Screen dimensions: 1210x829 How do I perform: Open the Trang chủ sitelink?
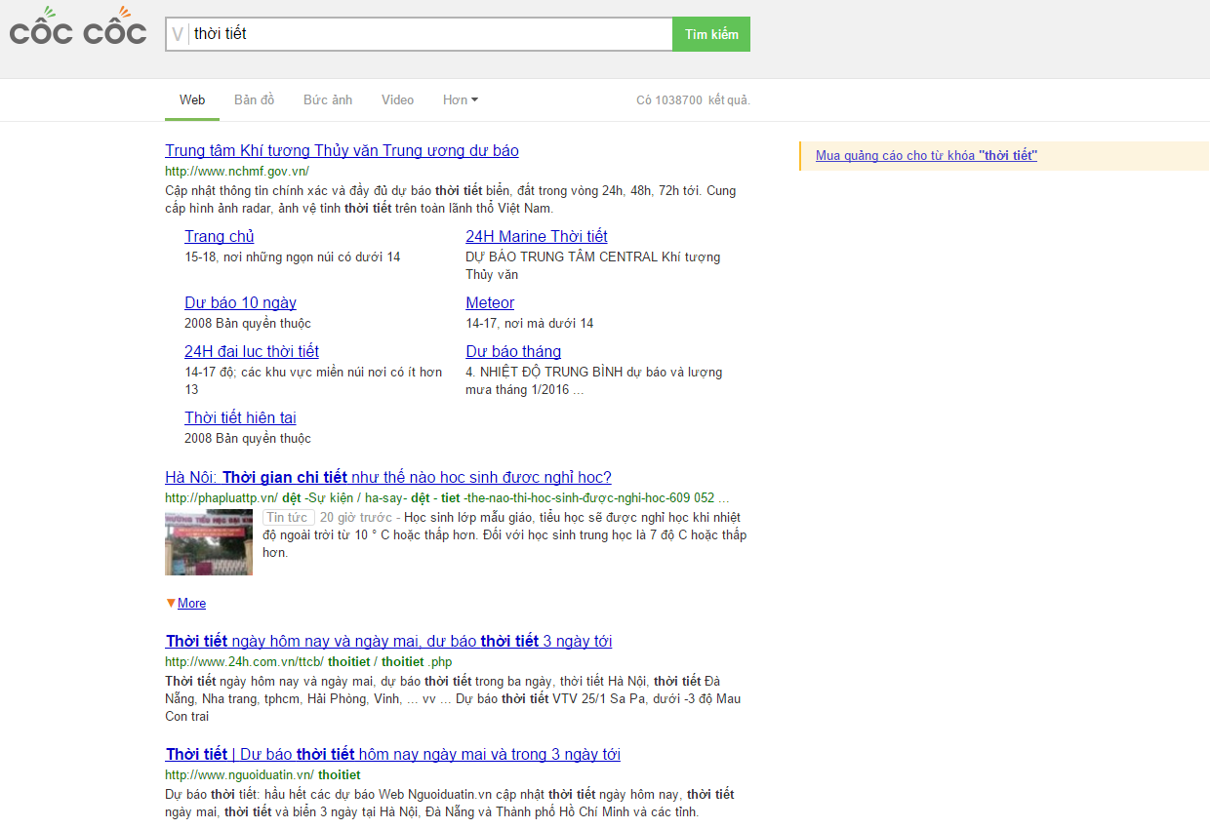[220, 237]
